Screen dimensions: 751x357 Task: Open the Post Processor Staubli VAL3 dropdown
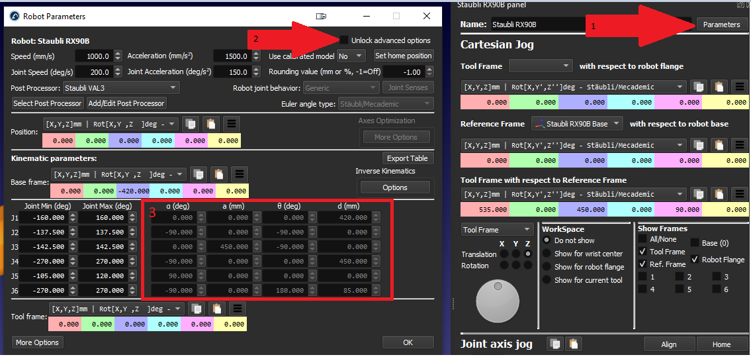(121, 87)
